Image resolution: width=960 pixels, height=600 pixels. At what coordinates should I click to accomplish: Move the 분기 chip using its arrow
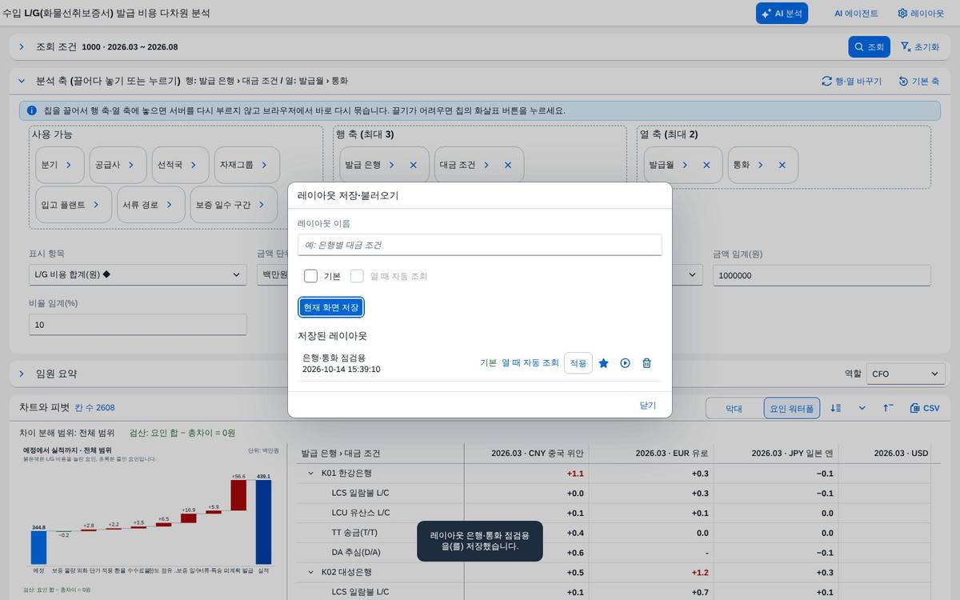click(x=69, y=165)
